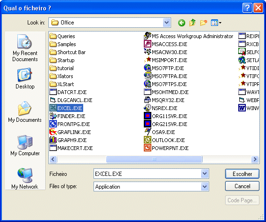Create a new folder

coord(203,23)
